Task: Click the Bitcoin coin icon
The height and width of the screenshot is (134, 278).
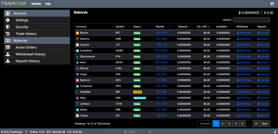Action: pyautogui.click(x=77, y=33)
